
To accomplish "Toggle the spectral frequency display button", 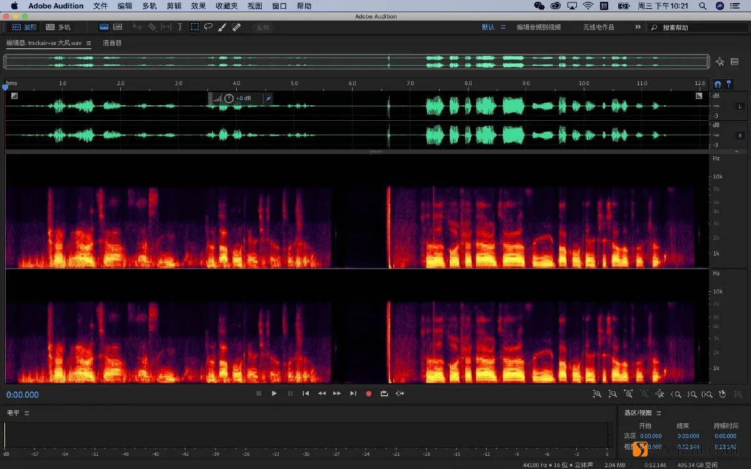I will click(104, 28).
